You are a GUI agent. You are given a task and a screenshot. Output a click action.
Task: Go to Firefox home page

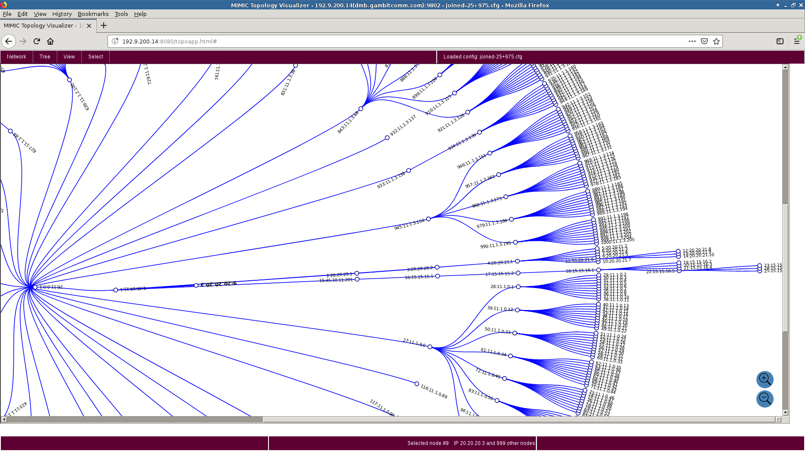click(50, 41)
